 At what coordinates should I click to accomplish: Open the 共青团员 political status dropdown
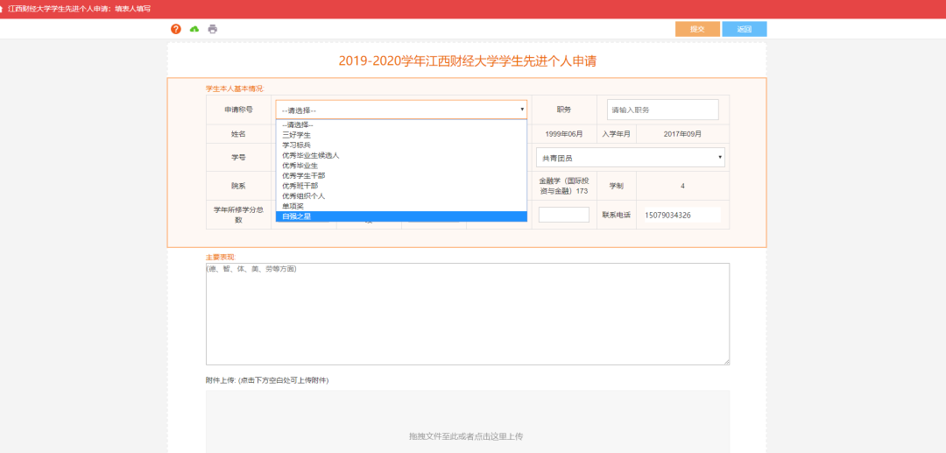click(x=631, y=158)
